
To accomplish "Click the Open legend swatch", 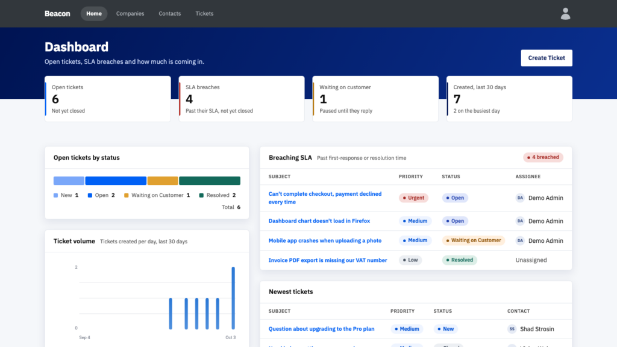I will (90, 196).
